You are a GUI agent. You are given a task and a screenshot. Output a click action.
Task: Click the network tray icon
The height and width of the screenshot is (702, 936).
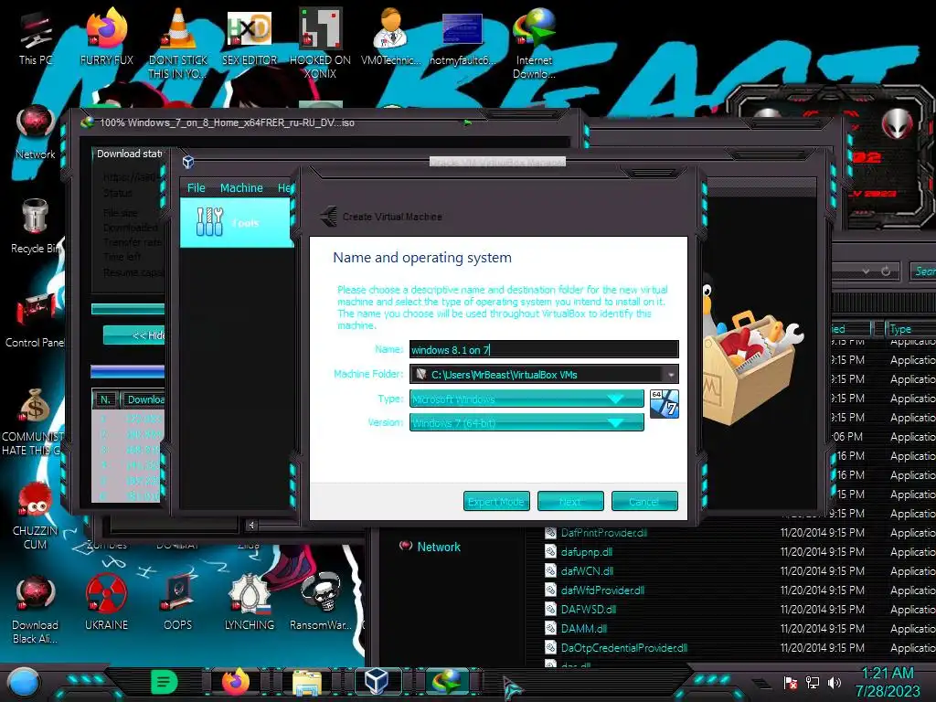[813, 683]
